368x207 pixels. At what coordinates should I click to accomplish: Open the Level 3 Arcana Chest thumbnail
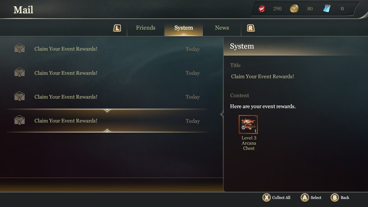tap(248, 125)
